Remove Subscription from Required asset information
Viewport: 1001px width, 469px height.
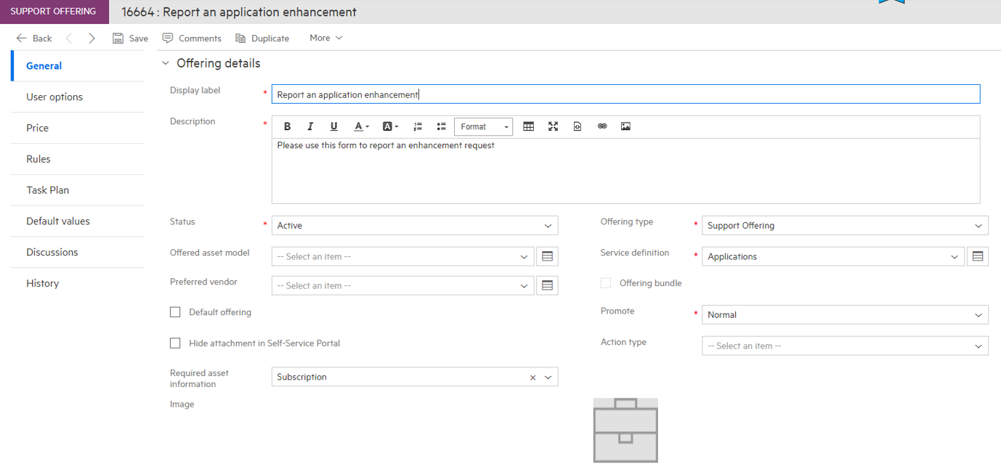click(532, 377)
